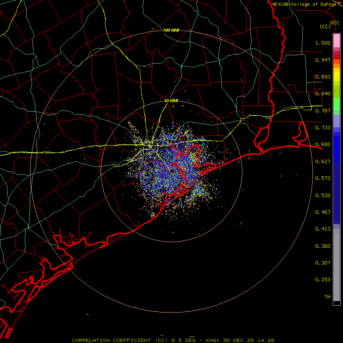Click the 1.000 legend value
This screenshot has width=343, height=343.
[x=323, y=43]
